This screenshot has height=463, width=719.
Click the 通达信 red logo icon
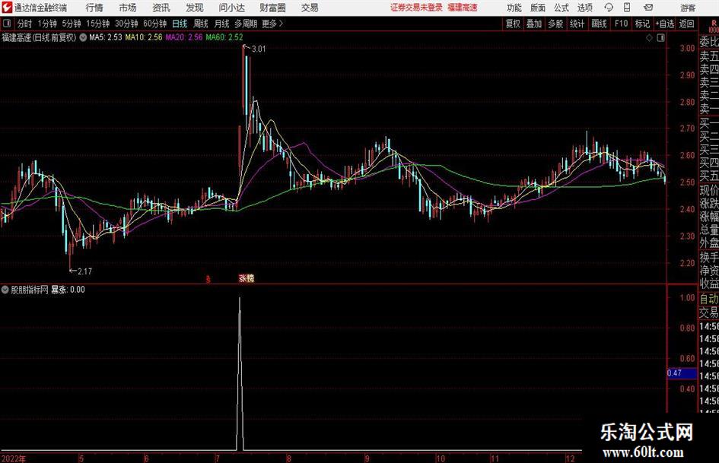coord(7,8)
